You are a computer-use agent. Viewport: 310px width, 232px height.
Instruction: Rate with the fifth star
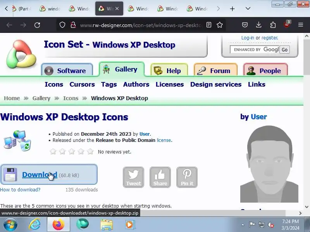(90, 152)
